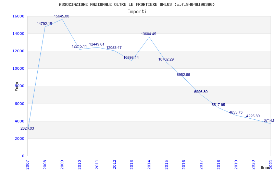The image size is (274, 171).
Task: Click the 16000 y-axis tick label
Action: pos(18,16)
